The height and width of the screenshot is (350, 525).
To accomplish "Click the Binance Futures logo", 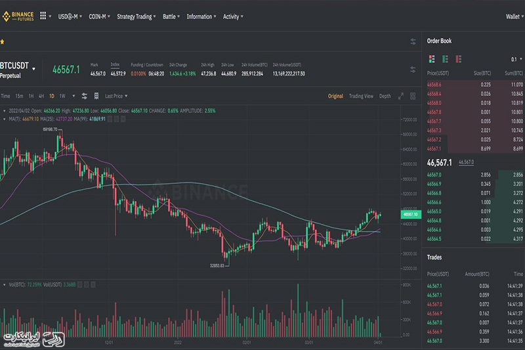I will (x=18, y=16).
